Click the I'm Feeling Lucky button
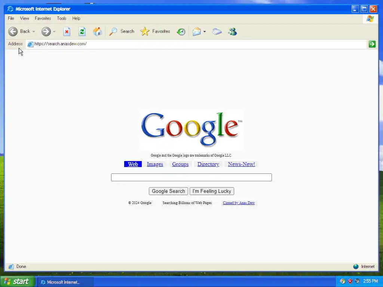 [x=212, y=191]
